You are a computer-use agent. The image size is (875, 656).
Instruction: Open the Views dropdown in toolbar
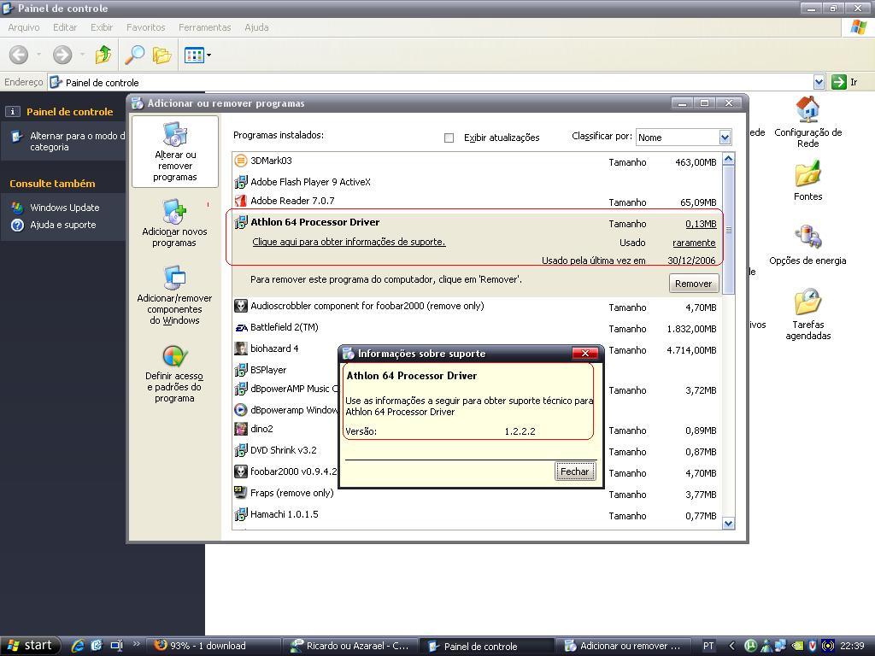click(197, 55)
